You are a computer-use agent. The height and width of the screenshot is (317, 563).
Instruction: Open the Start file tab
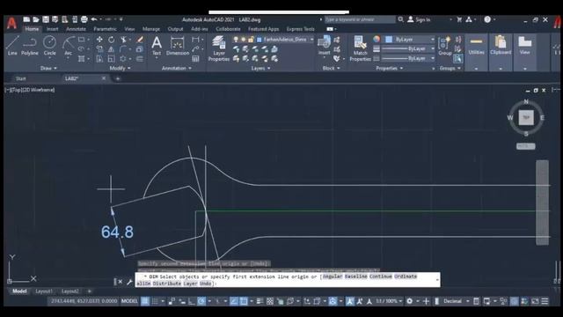click(21, 78)
